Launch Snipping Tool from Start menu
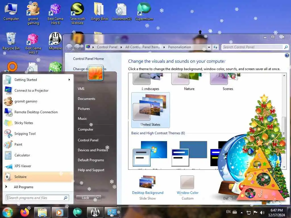The width and height of the screenshot is (291, 218). pos(38,133)
